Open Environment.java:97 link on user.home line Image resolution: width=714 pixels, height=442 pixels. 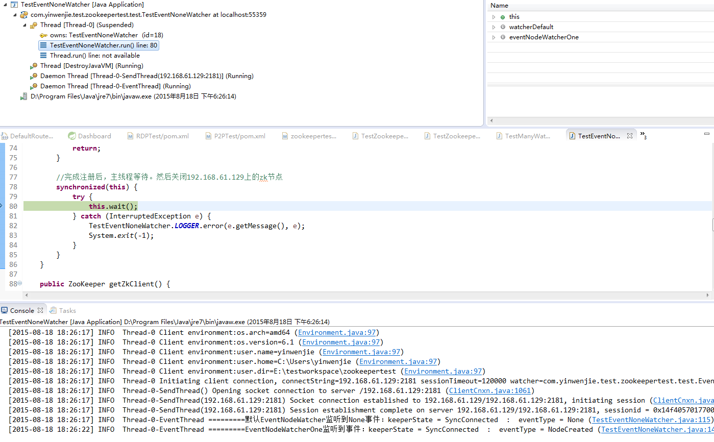tap(398, 362)
